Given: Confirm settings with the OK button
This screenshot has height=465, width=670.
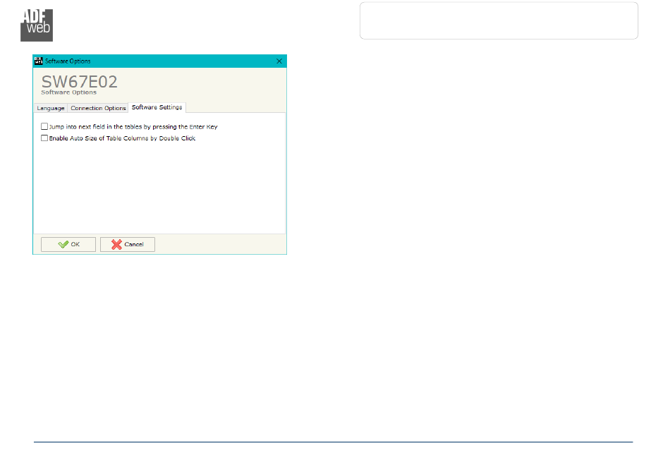Looking at the screenshot, I should [x=68, y=244].
